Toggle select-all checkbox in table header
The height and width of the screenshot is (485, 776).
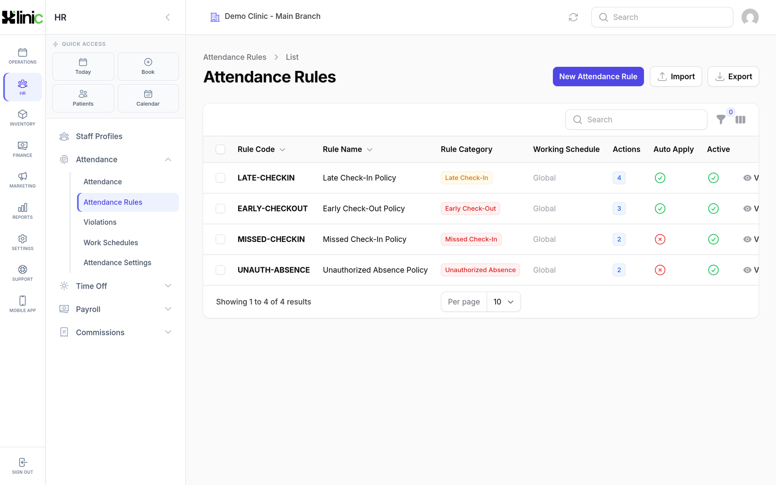point(221,149)
